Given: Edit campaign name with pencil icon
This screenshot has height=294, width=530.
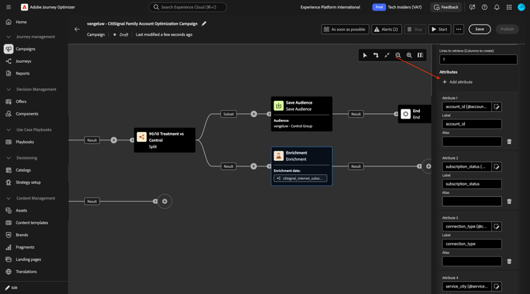Looking at the screenshot, I should 204,23.
